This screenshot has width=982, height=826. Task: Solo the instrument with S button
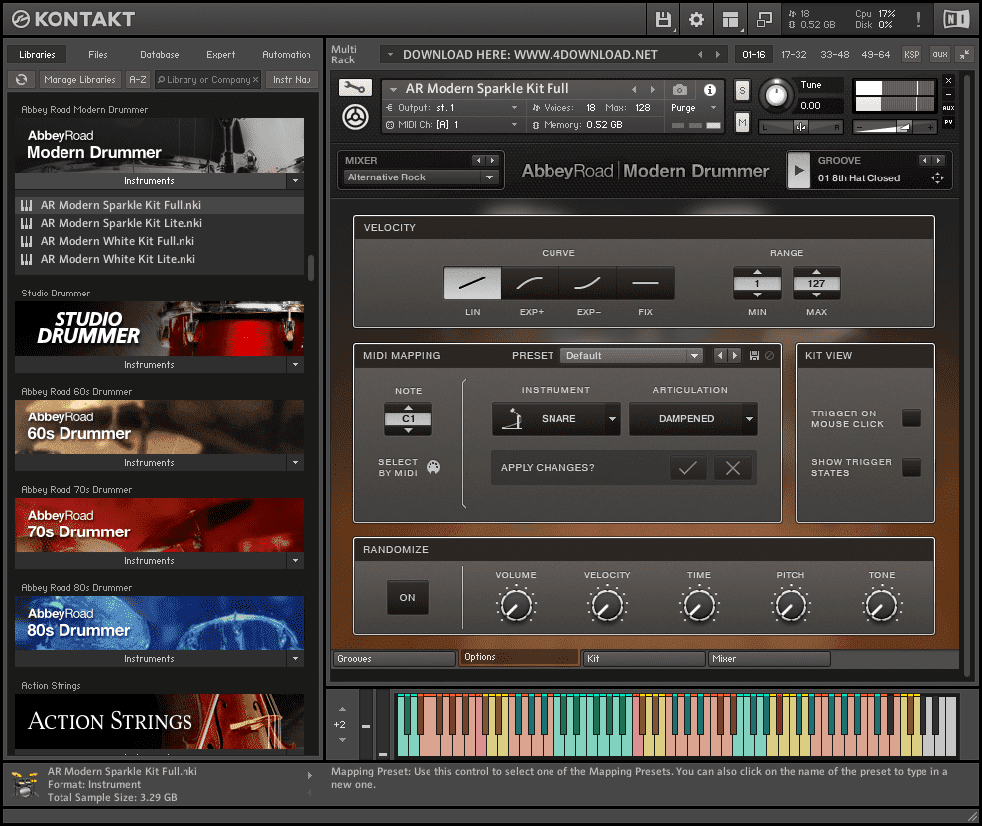coord(742,91)
